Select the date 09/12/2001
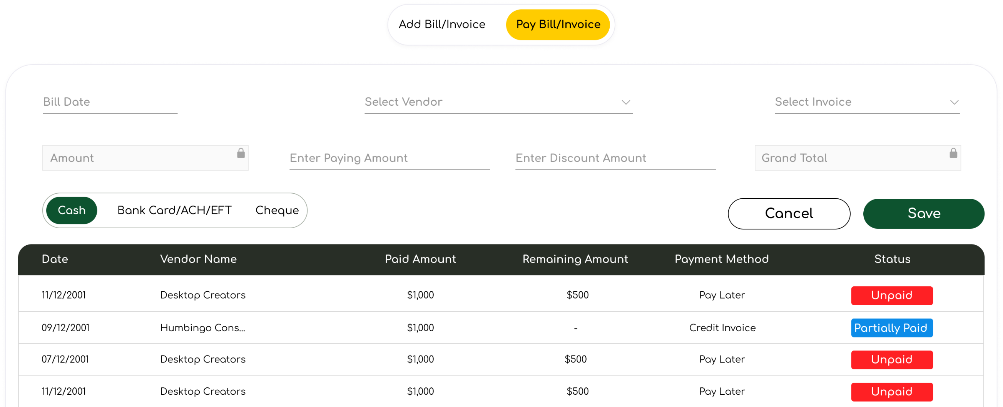 click(65, 328)
